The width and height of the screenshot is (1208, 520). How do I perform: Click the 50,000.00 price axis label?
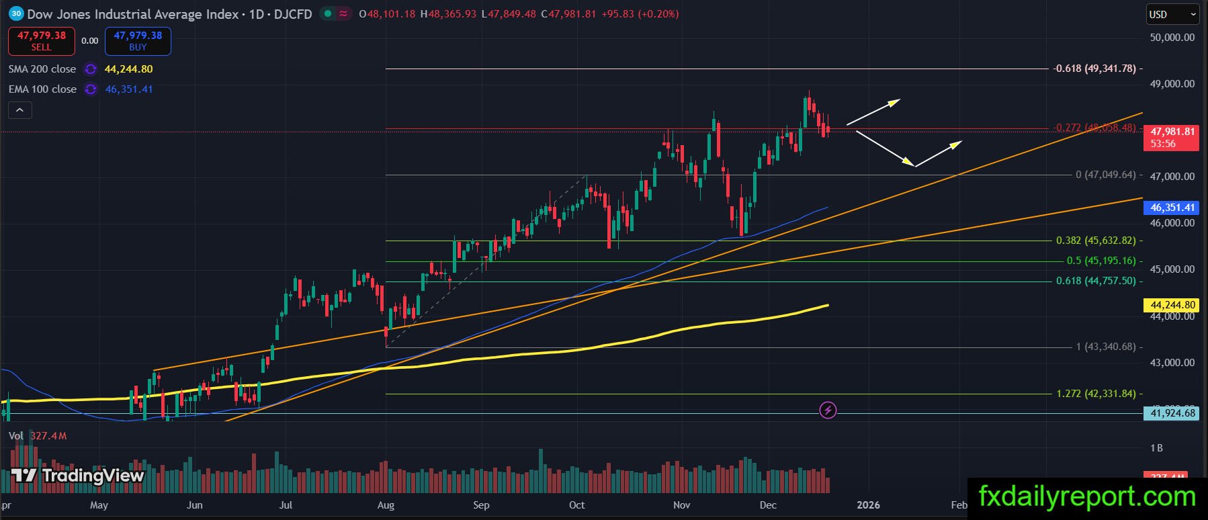[1172, 38]
